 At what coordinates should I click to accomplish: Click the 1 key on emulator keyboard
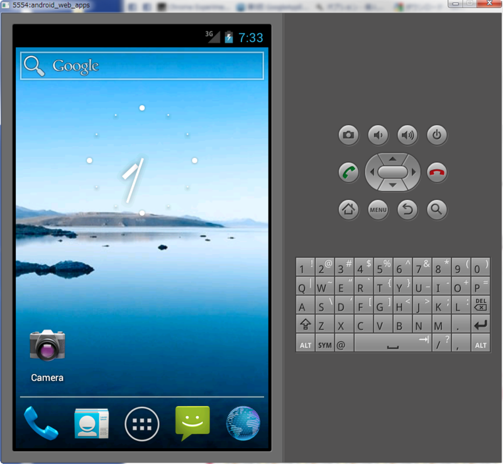[x=305, y=267]
